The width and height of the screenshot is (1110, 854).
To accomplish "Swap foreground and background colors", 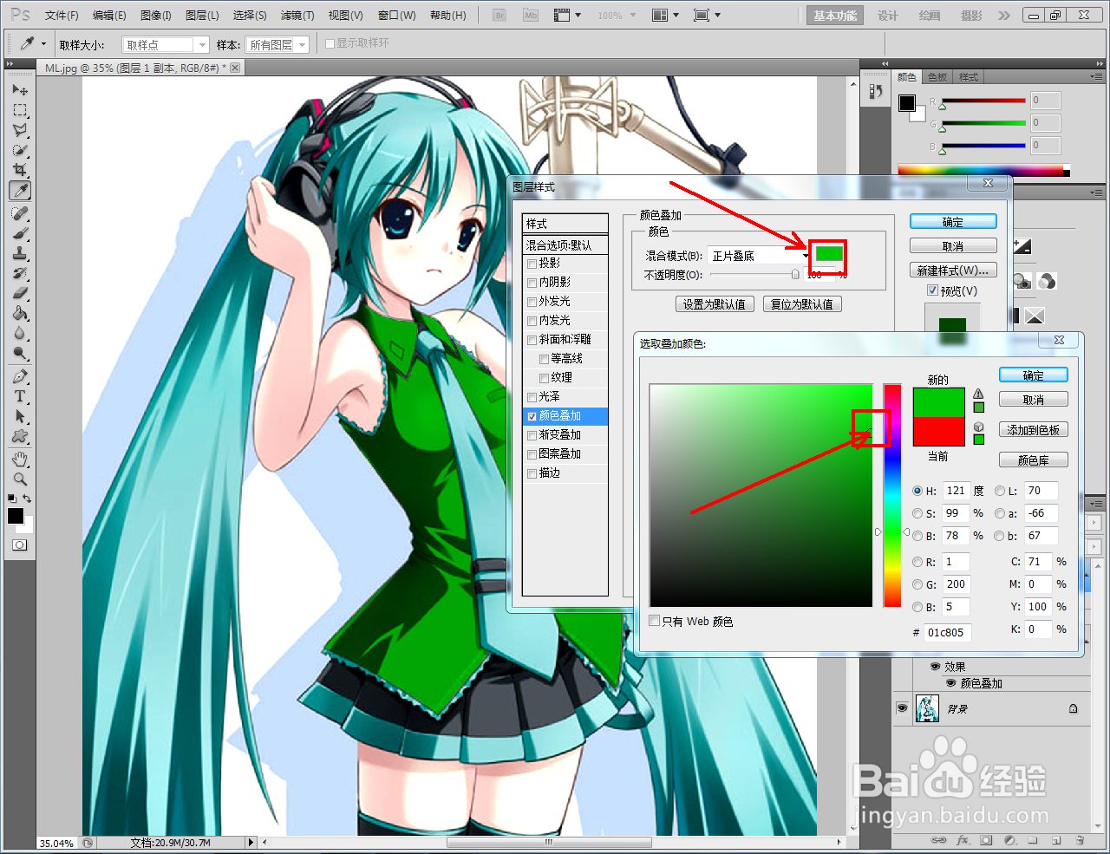I will (x=28, y=499).
